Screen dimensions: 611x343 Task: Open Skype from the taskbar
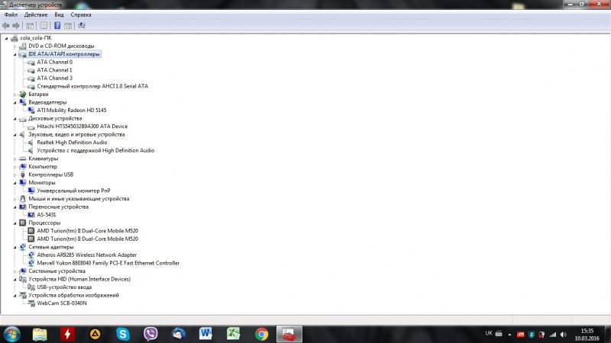pyautogui.click(x=123, y=333)
